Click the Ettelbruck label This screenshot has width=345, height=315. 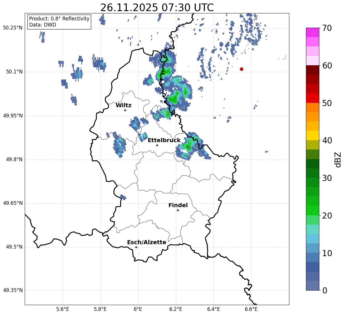164,140
